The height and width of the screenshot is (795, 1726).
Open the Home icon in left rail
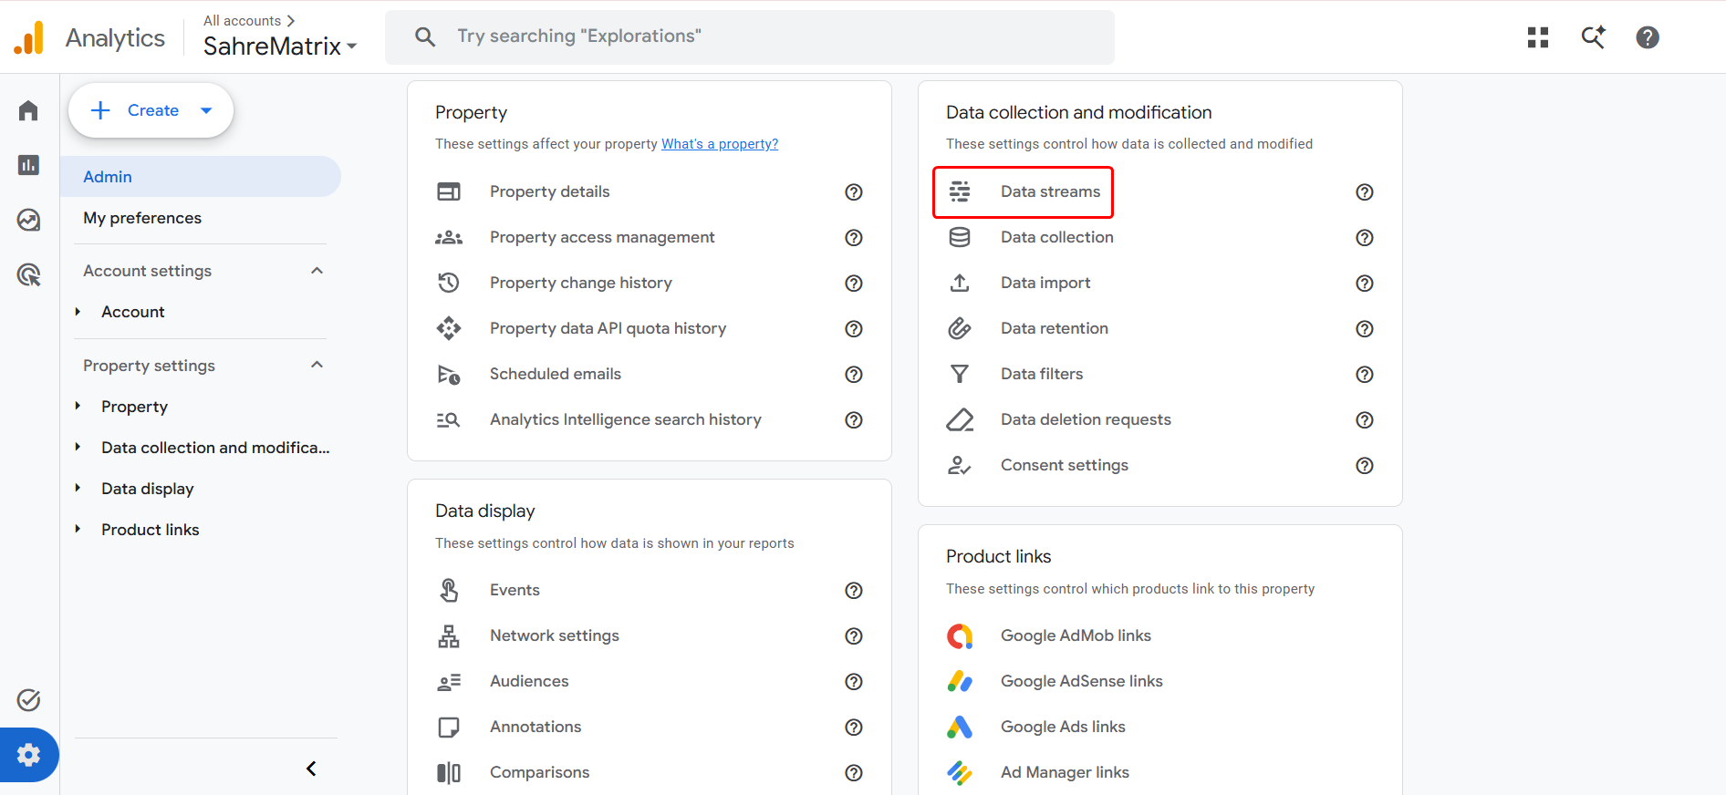[x=28, y=110]
